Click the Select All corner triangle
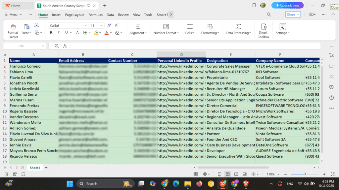The image size is (339, 190). 5,55
